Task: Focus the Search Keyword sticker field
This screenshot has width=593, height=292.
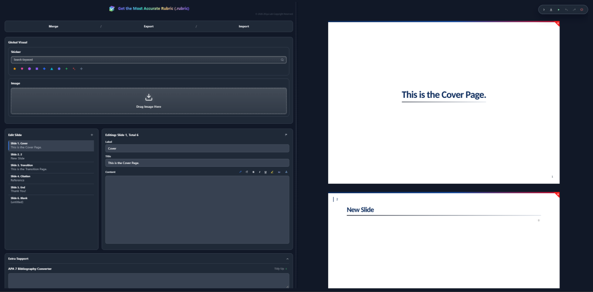Action: point(149,60)
